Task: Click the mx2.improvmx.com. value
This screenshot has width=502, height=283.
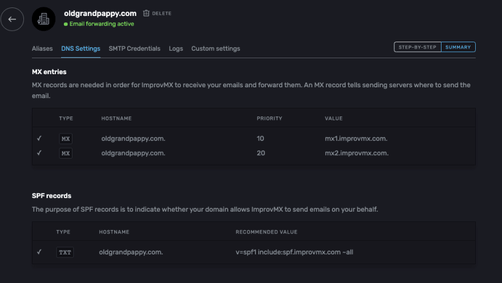Action: coord(357,153)
